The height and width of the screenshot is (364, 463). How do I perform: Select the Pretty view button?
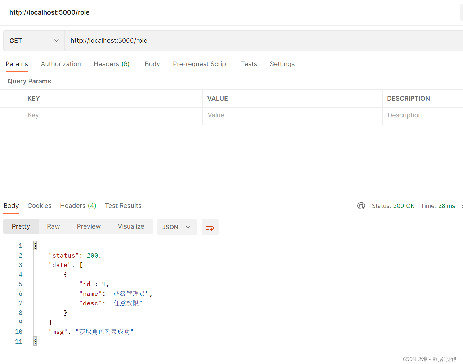click(x=21, y=226)
